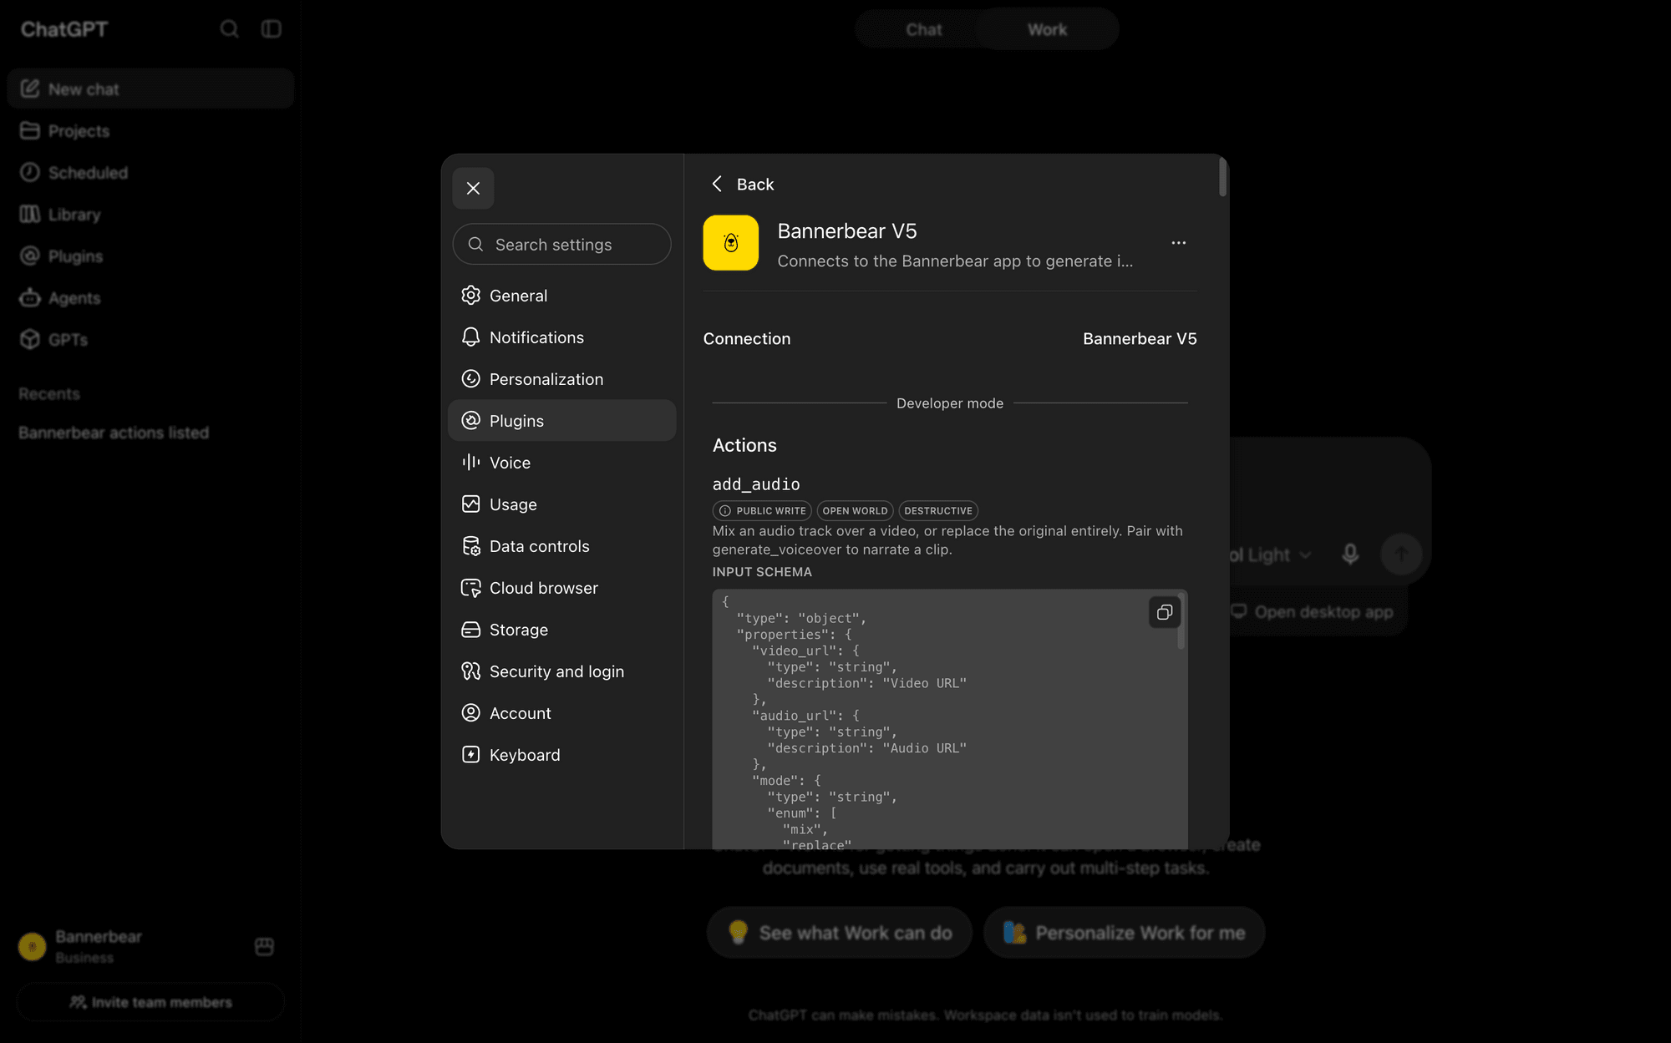Click the settings dialog vertical scrollbar
The height and width of the screenshot is (1043, 1671).
point(1222,176)
